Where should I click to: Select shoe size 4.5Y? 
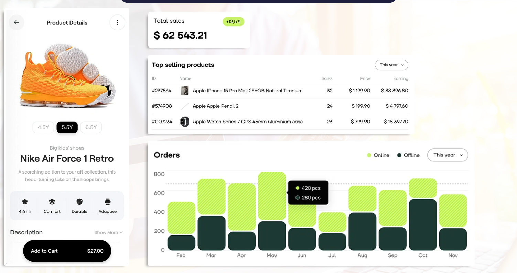pos(43,127)
